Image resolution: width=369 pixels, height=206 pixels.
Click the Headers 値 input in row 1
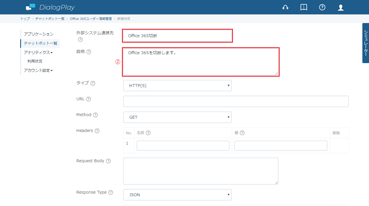[x=281, y=146]
